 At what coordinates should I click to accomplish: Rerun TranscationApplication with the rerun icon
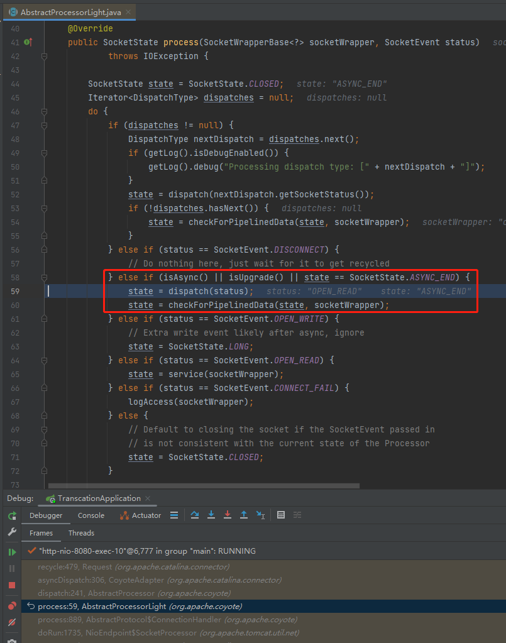click(x=12, y=515)
